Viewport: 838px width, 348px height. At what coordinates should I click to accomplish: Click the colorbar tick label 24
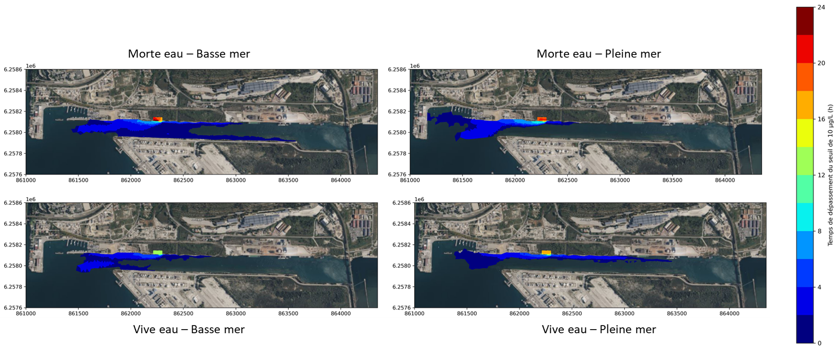pyautogui.click(x=821, y=7)
